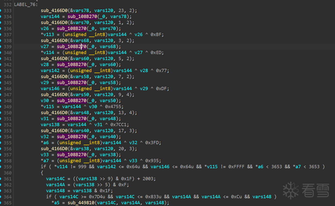Click vars148 at start of line 363
Image resolution: width=335 pixels, height=206 pixels.
(x=55, y=191)
